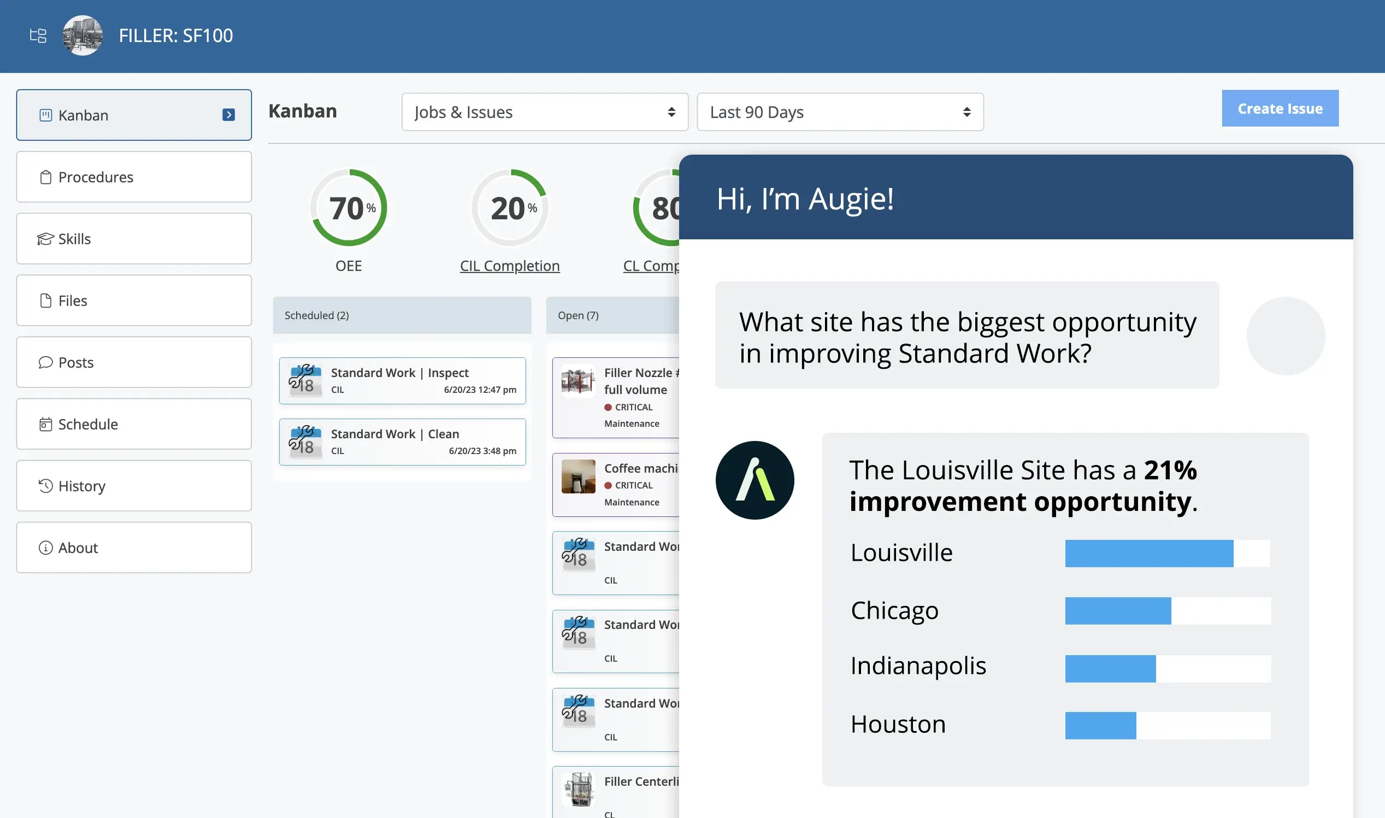Open the Files section
The width and height of the screenshot is (1385, 818).
(x=133, y=300)
